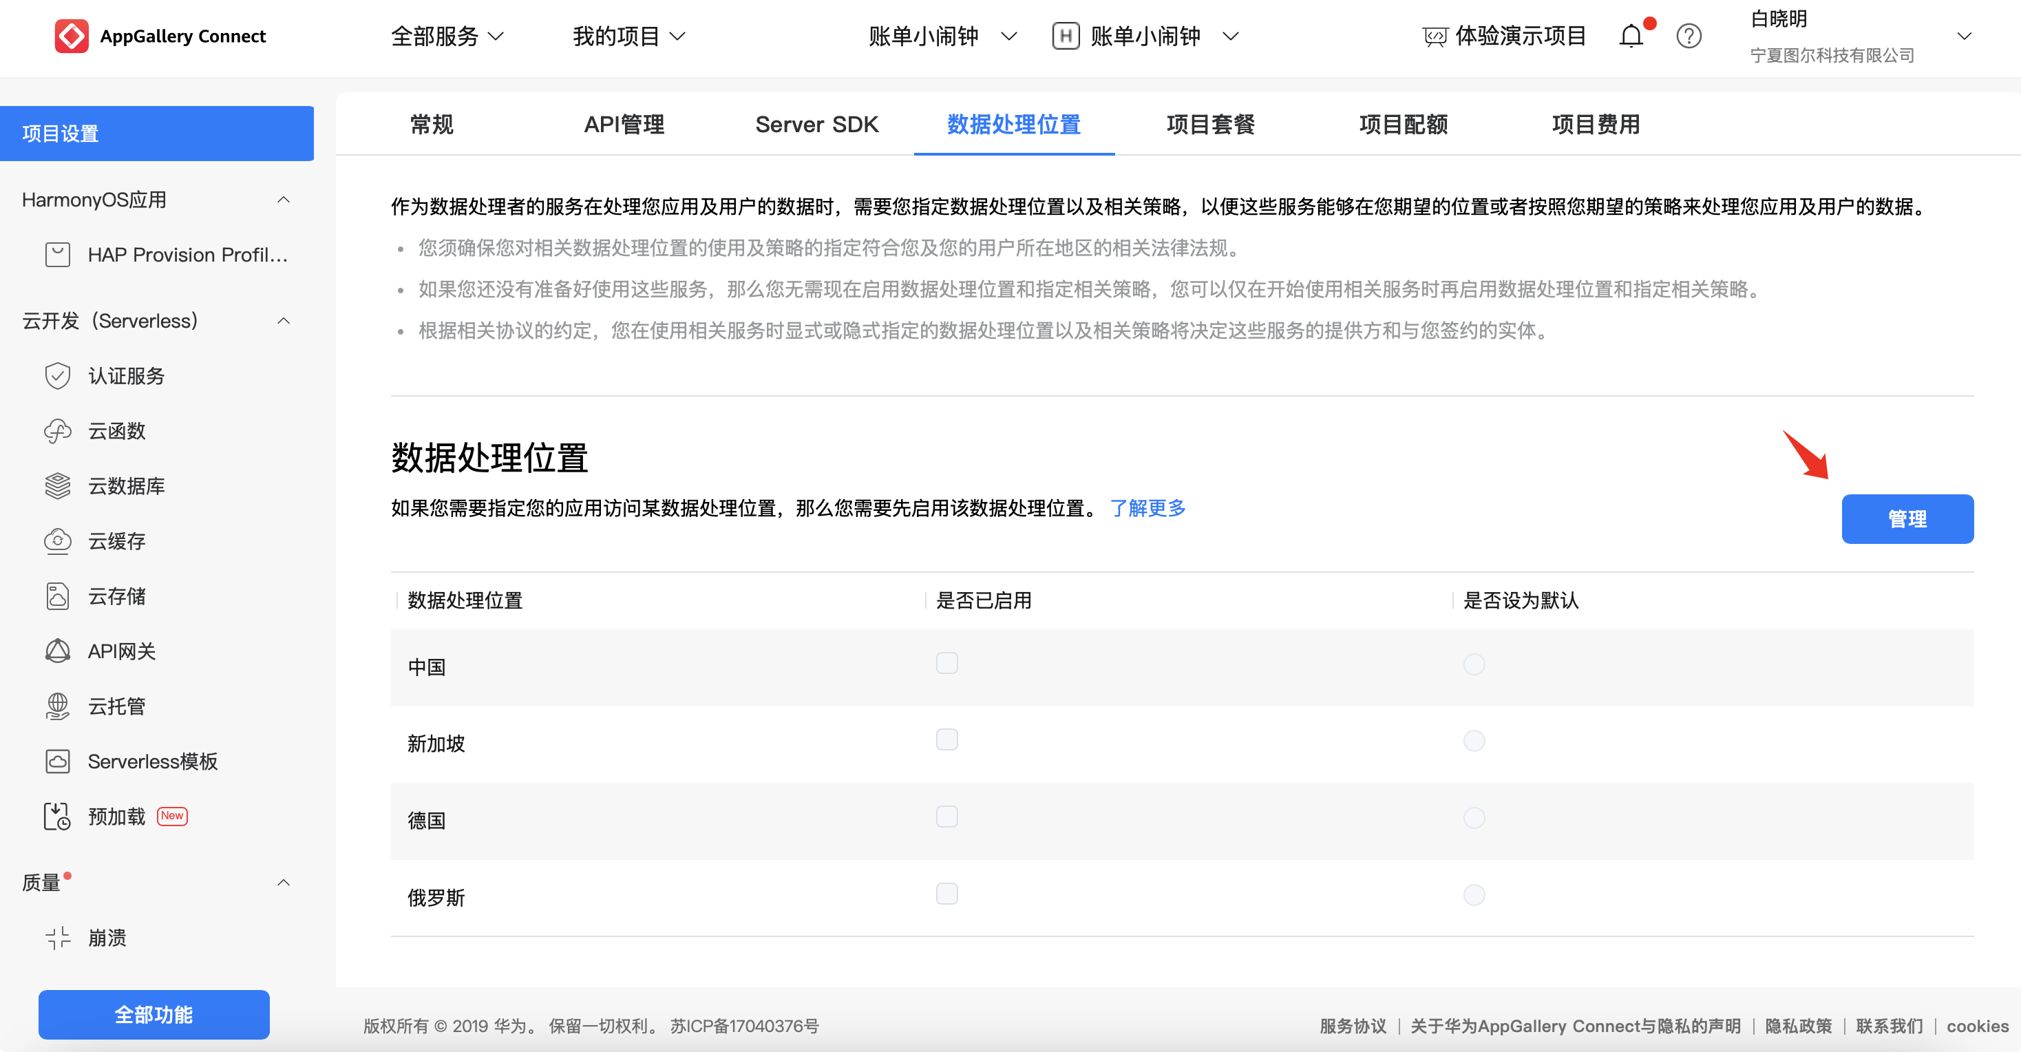2021x1052 pixels.
Task: Click the 云函数 cloud function icon
Action: coord(57,431)
